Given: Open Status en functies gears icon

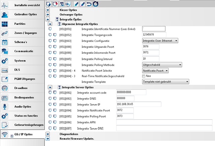Looking at the screenshot, I should point(5,116).
